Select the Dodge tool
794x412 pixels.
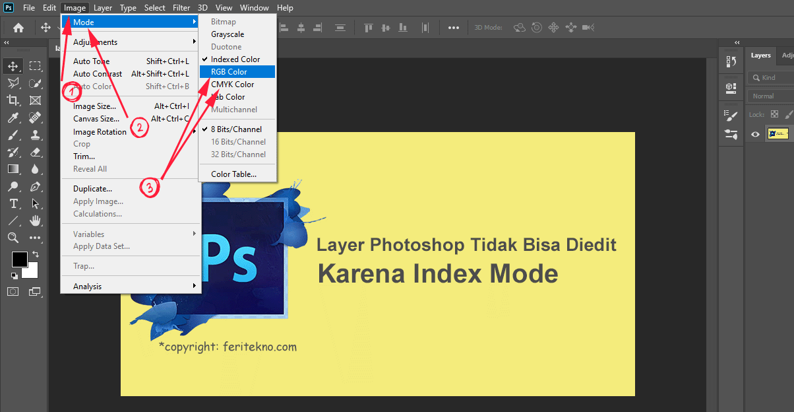pyautogui.click(x=13, y=186)
